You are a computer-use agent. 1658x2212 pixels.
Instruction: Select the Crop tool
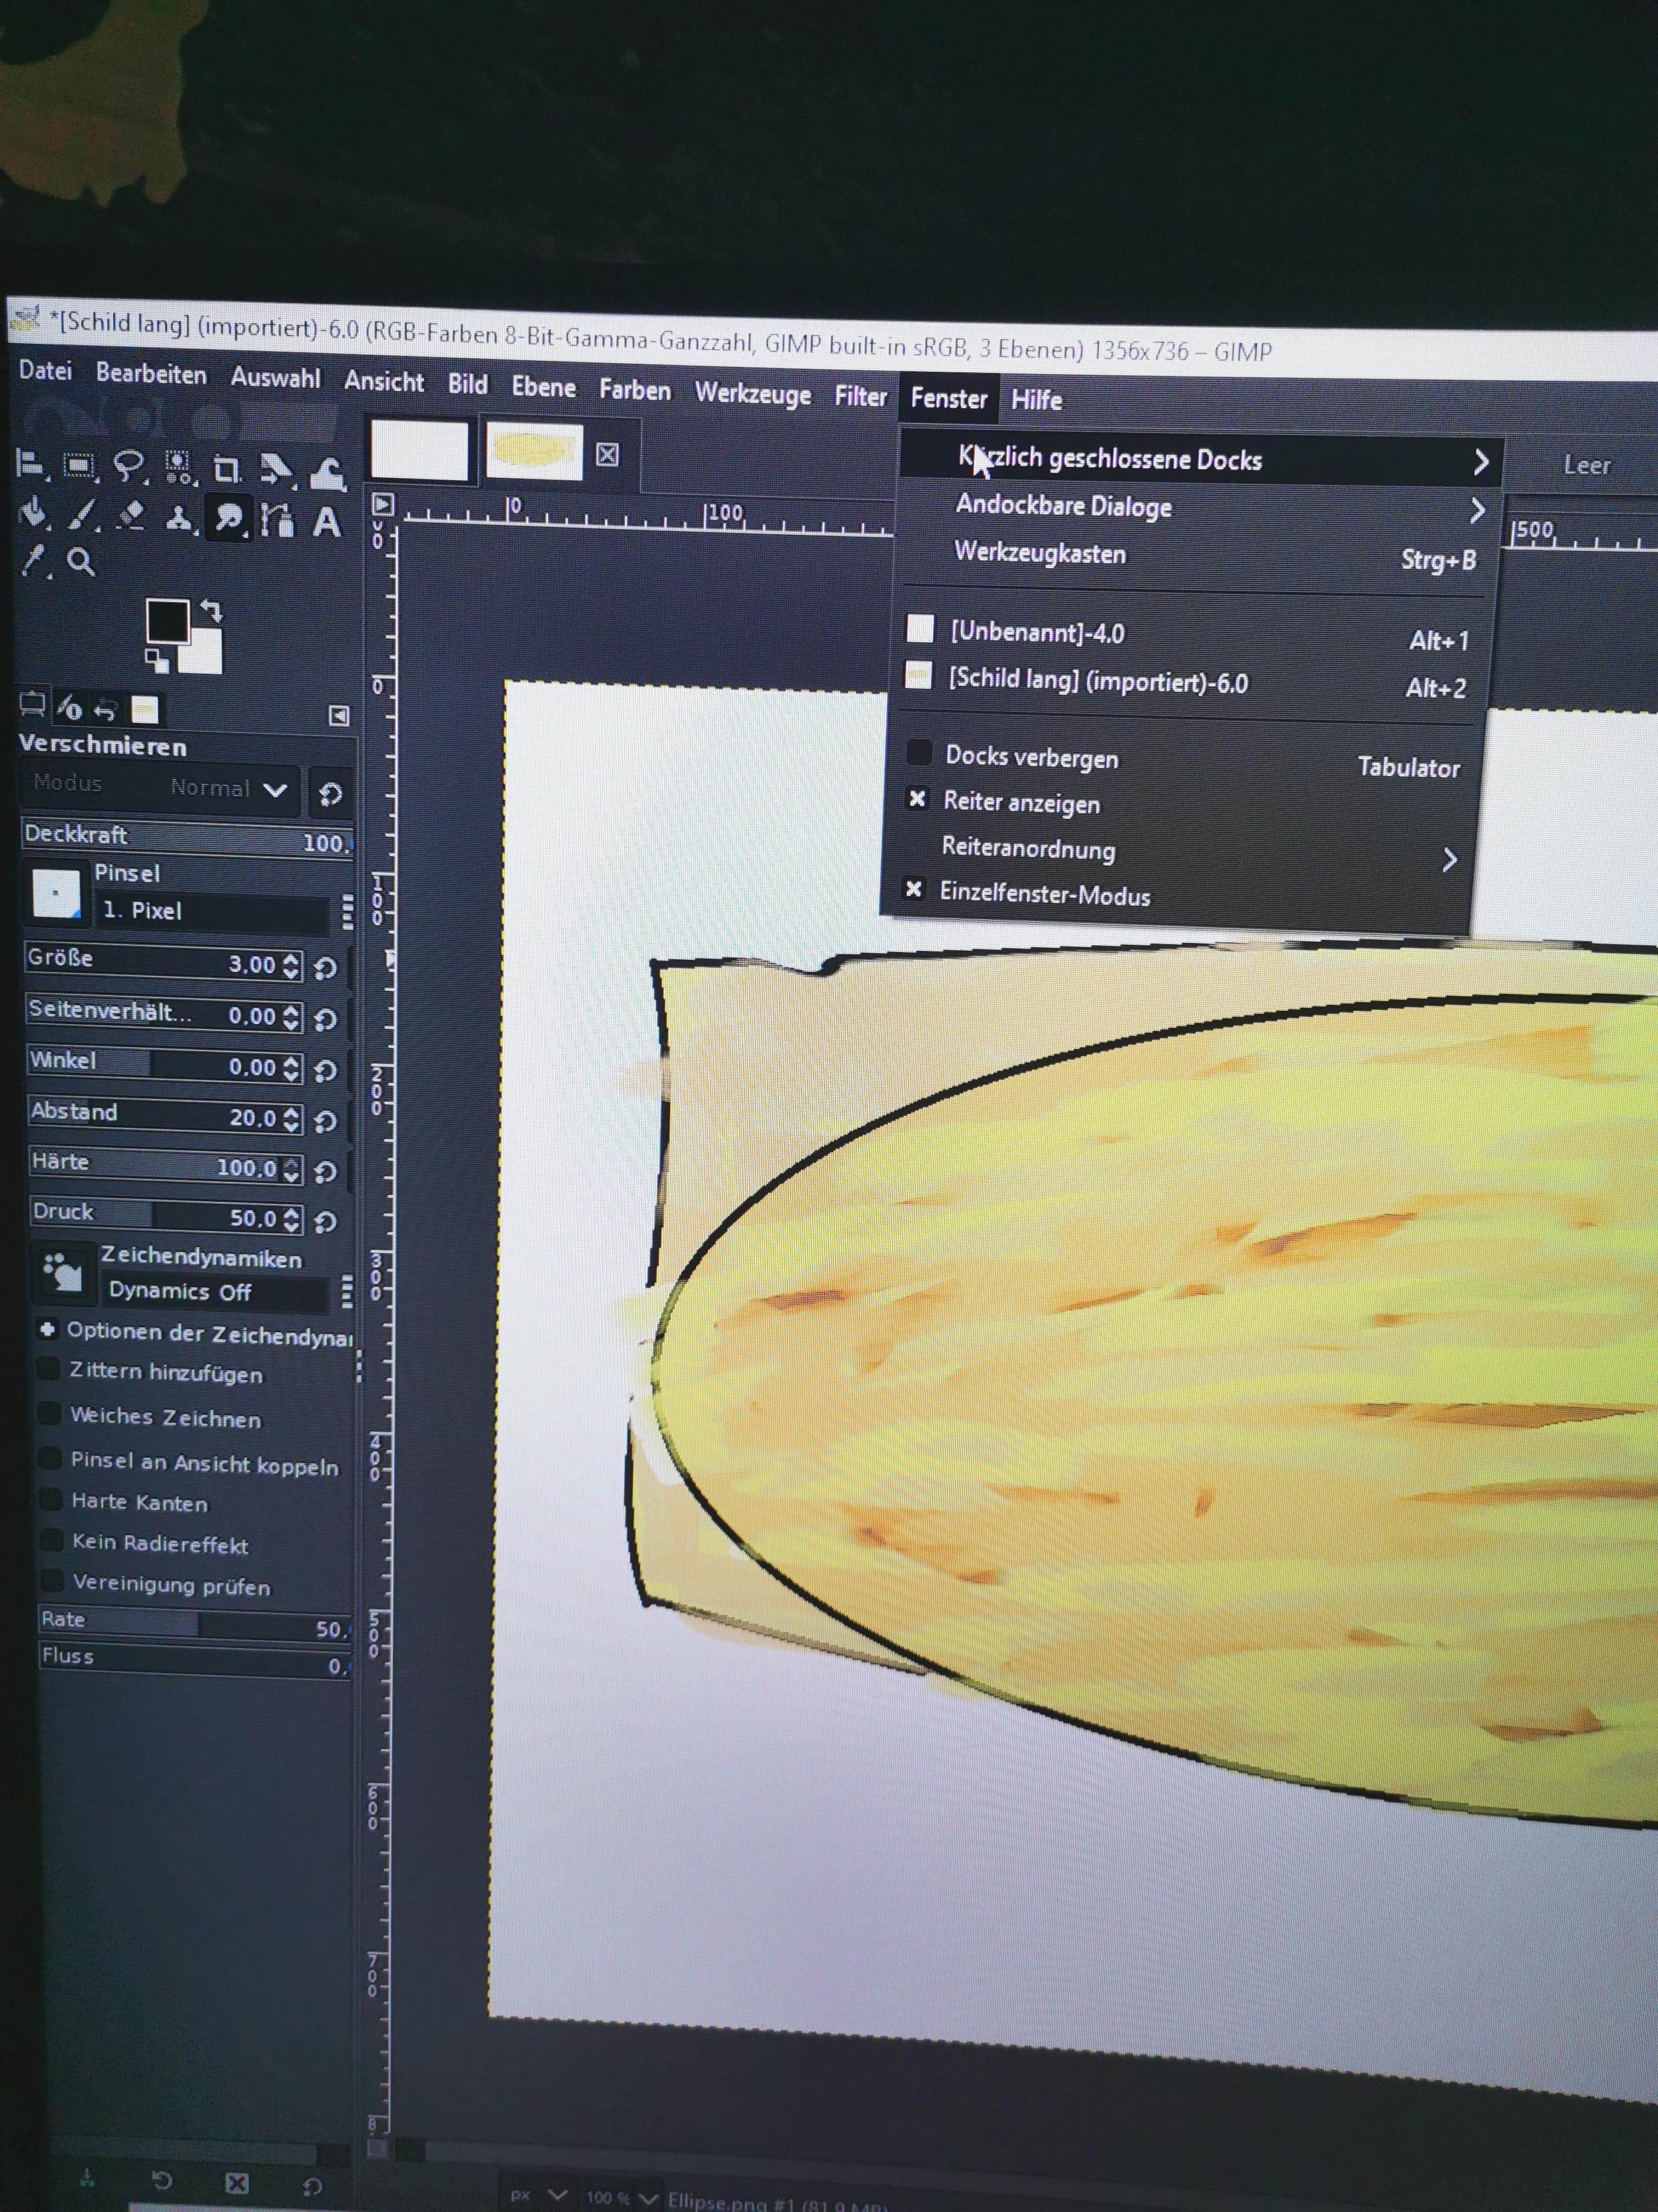(227, 469)
